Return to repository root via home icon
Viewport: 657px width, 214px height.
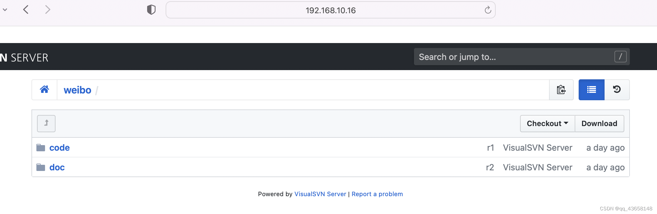(x=45, y=89)
